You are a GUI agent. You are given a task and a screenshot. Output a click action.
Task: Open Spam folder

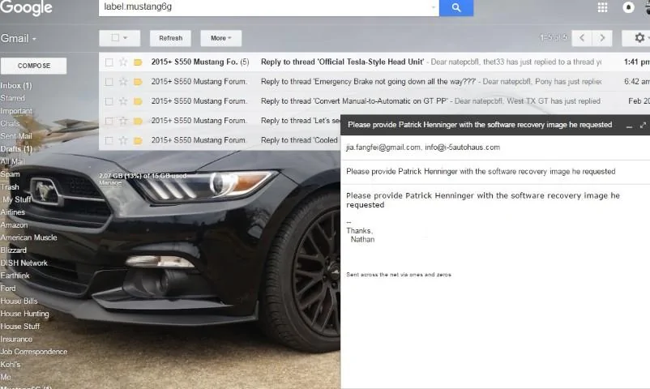[10, 174]
